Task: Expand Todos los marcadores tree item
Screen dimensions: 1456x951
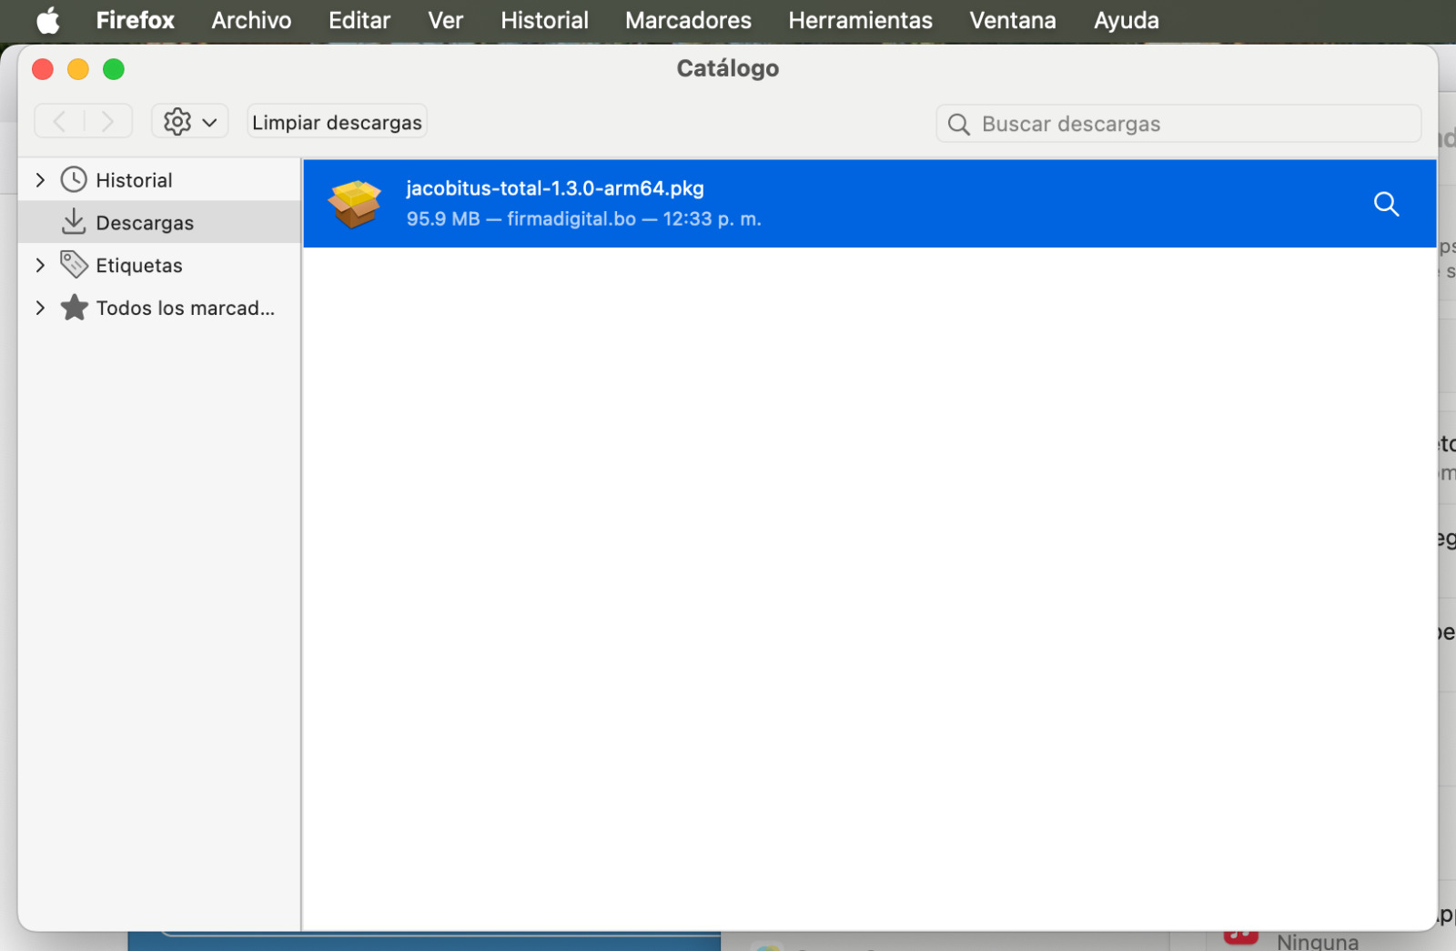Action: [x=40, y=308]
